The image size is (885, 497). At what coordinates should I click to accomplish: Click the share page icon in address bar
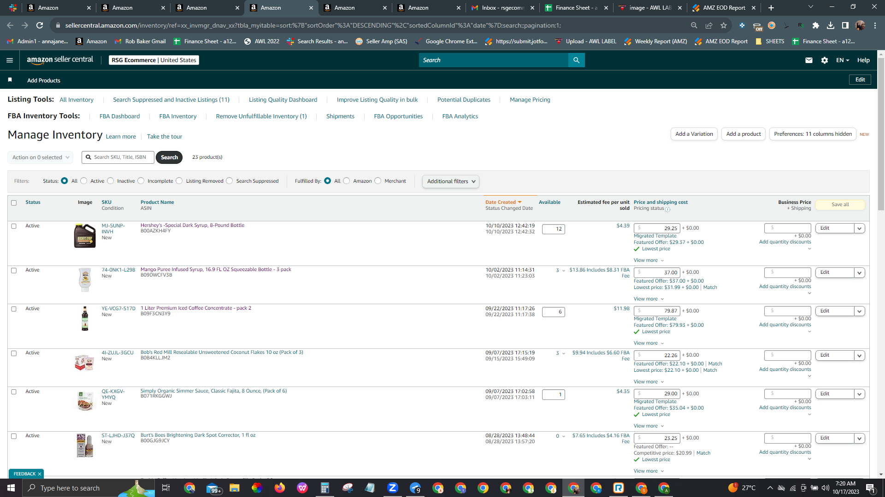click(709, 26)
